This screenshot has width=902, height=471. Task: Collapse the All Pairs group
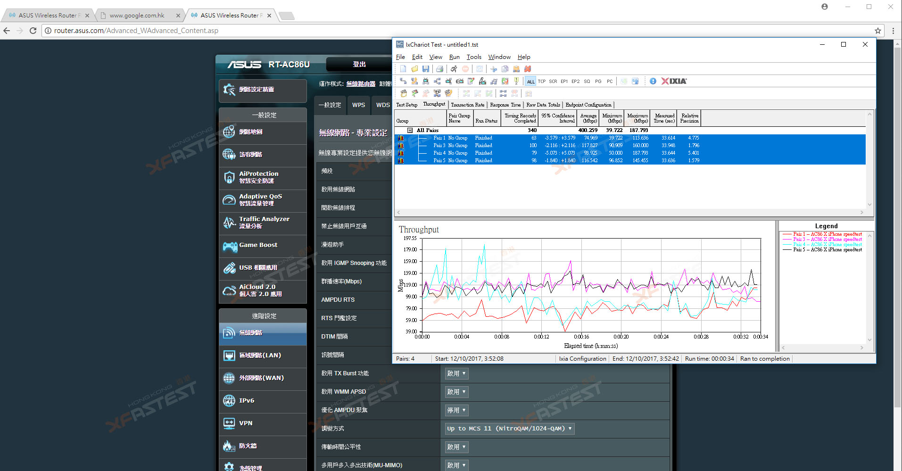coord(410,130)
